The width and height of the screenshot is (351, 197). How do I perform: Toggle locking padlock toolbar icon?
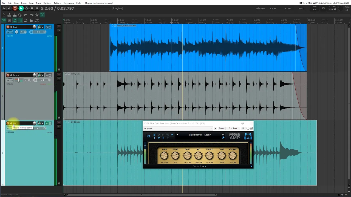pos(31,20)
